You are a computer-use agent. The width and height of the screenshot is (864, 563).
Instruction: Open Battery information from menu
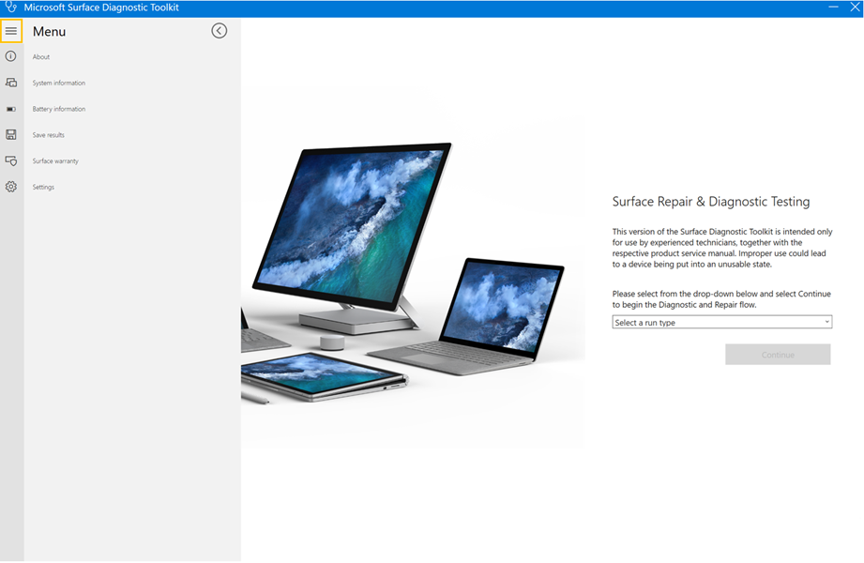pos(58,109)
